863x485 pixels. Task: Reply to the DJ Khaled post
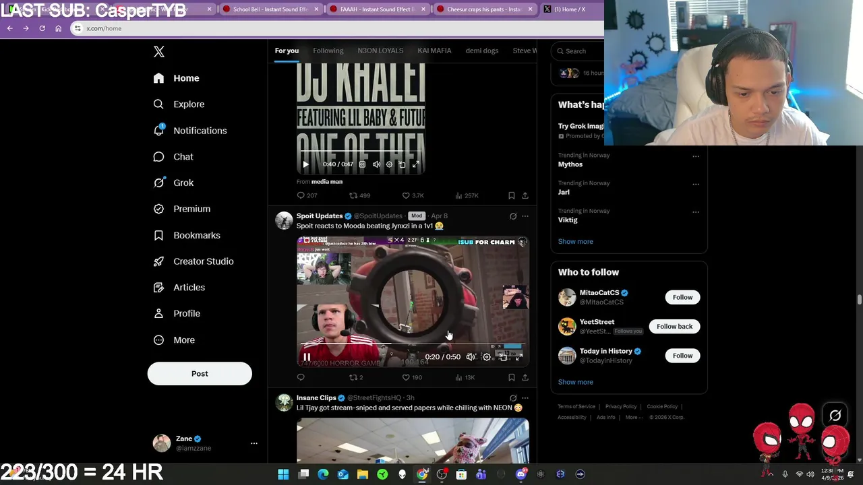(301, 195)
